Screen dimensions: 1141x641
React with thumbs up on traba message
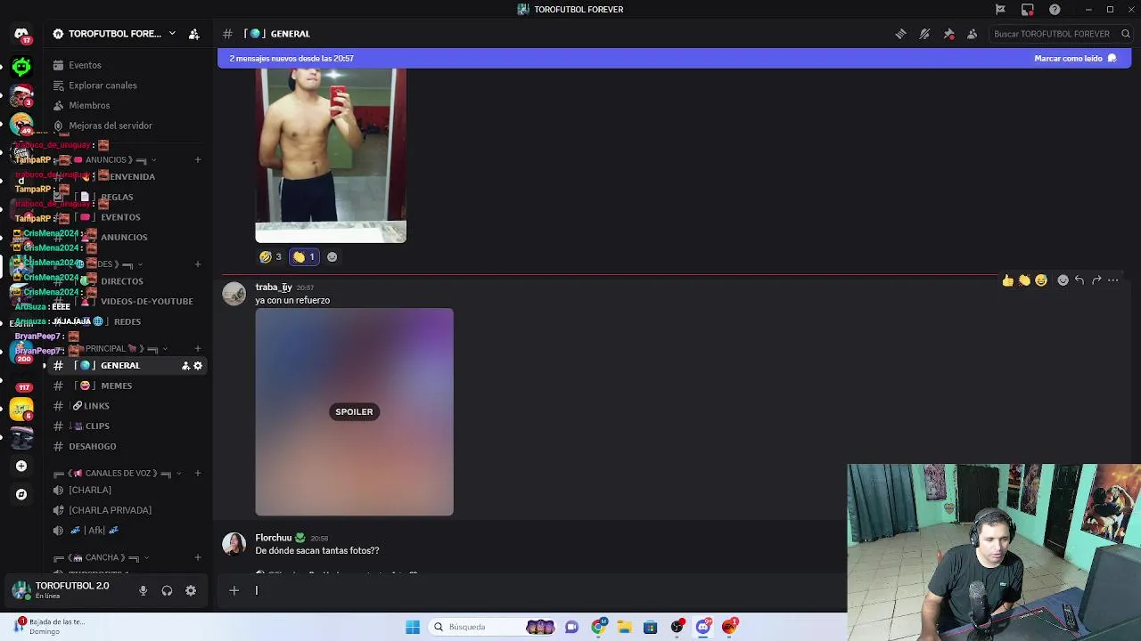(x=1007, y=280)
